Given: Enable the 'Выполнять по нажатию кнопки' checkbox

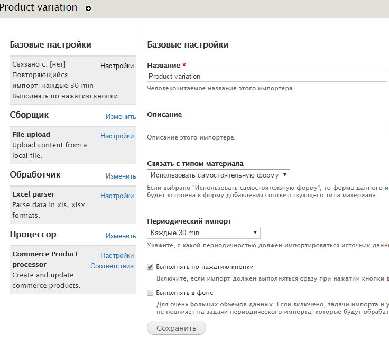Looking at the screenshot, I should (150, 267).
